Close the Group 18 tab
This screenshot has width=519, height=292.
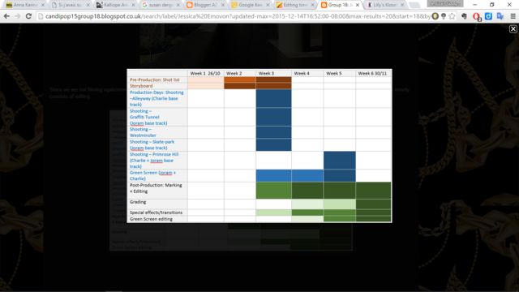coord(358,5)
